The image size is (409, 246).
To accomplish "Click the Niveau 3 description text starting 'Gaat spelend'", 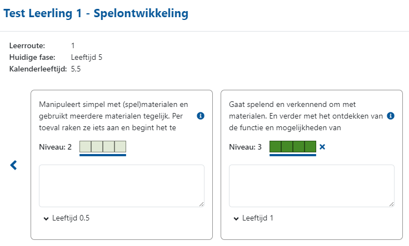I will [x=306, y=116].
